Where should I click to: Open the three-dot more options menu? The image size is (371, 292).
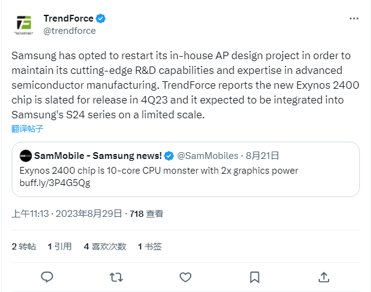[354, 19]
